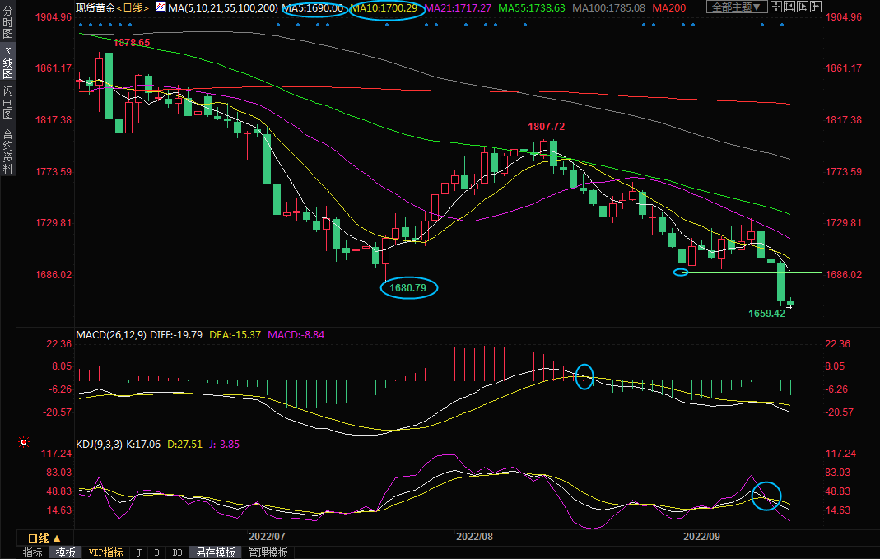Click the 另存模板 button
This screenshot has width=880, height=559.
pos(215,552)
